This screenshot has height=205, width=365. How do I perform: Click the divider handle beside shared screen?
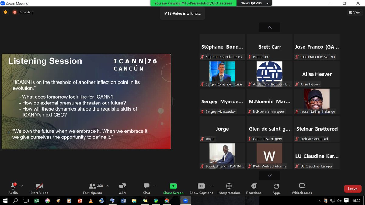172,101
